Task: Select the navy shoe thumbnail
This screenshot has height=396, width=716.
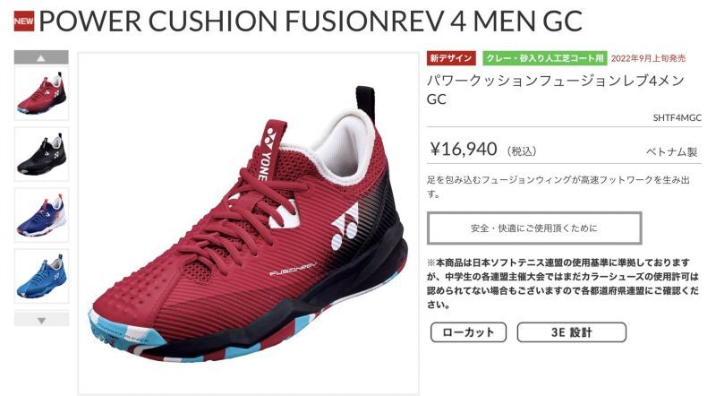Action: pyautogui.click(x=41, y=215)
